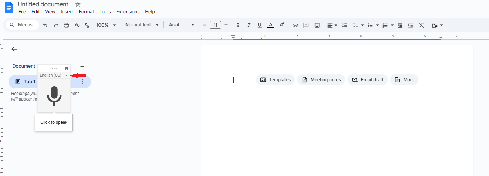The image size is (489, 176).
Task: Open the English (US) language dropdown
Action: (54, 75)
